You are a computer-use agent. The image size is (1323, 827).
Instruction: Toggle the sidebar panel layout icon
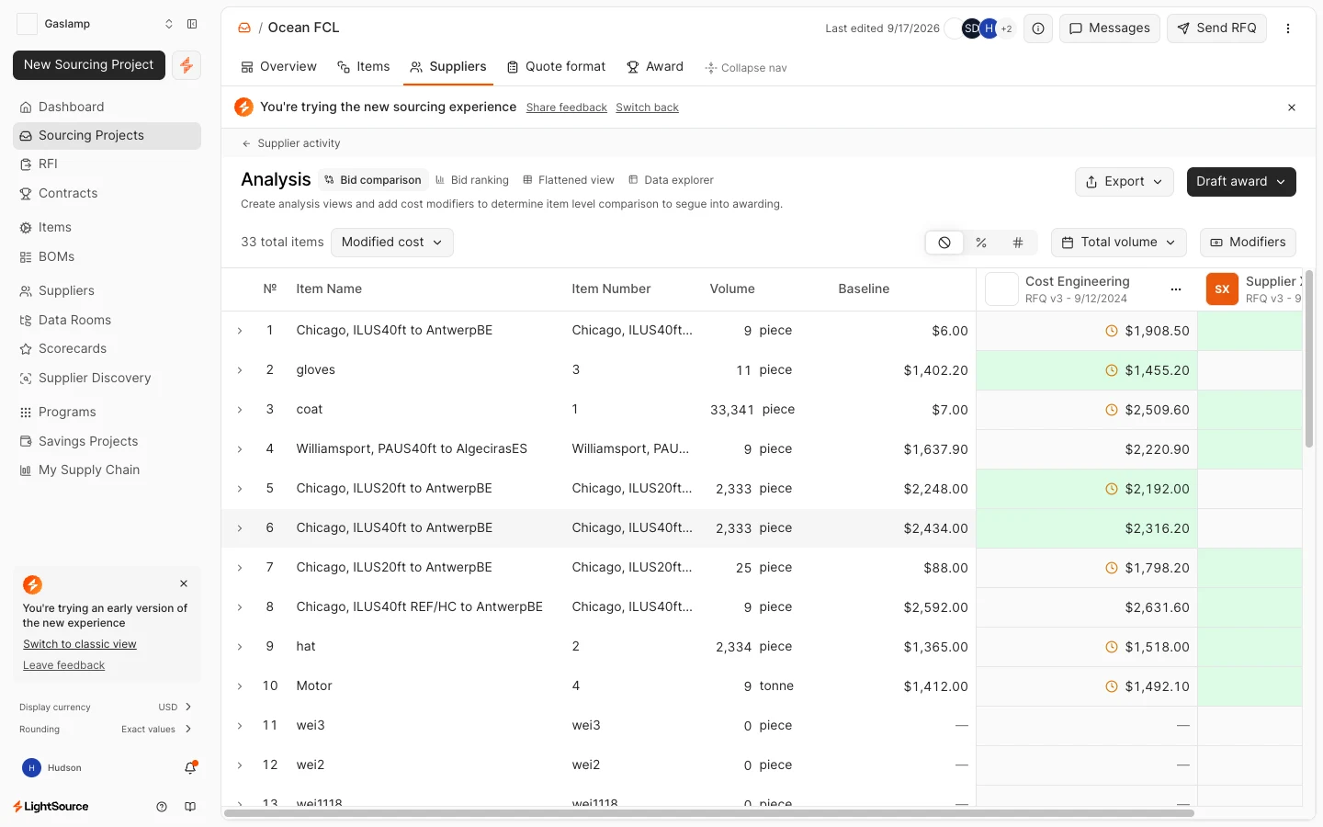tap(192, 24)
